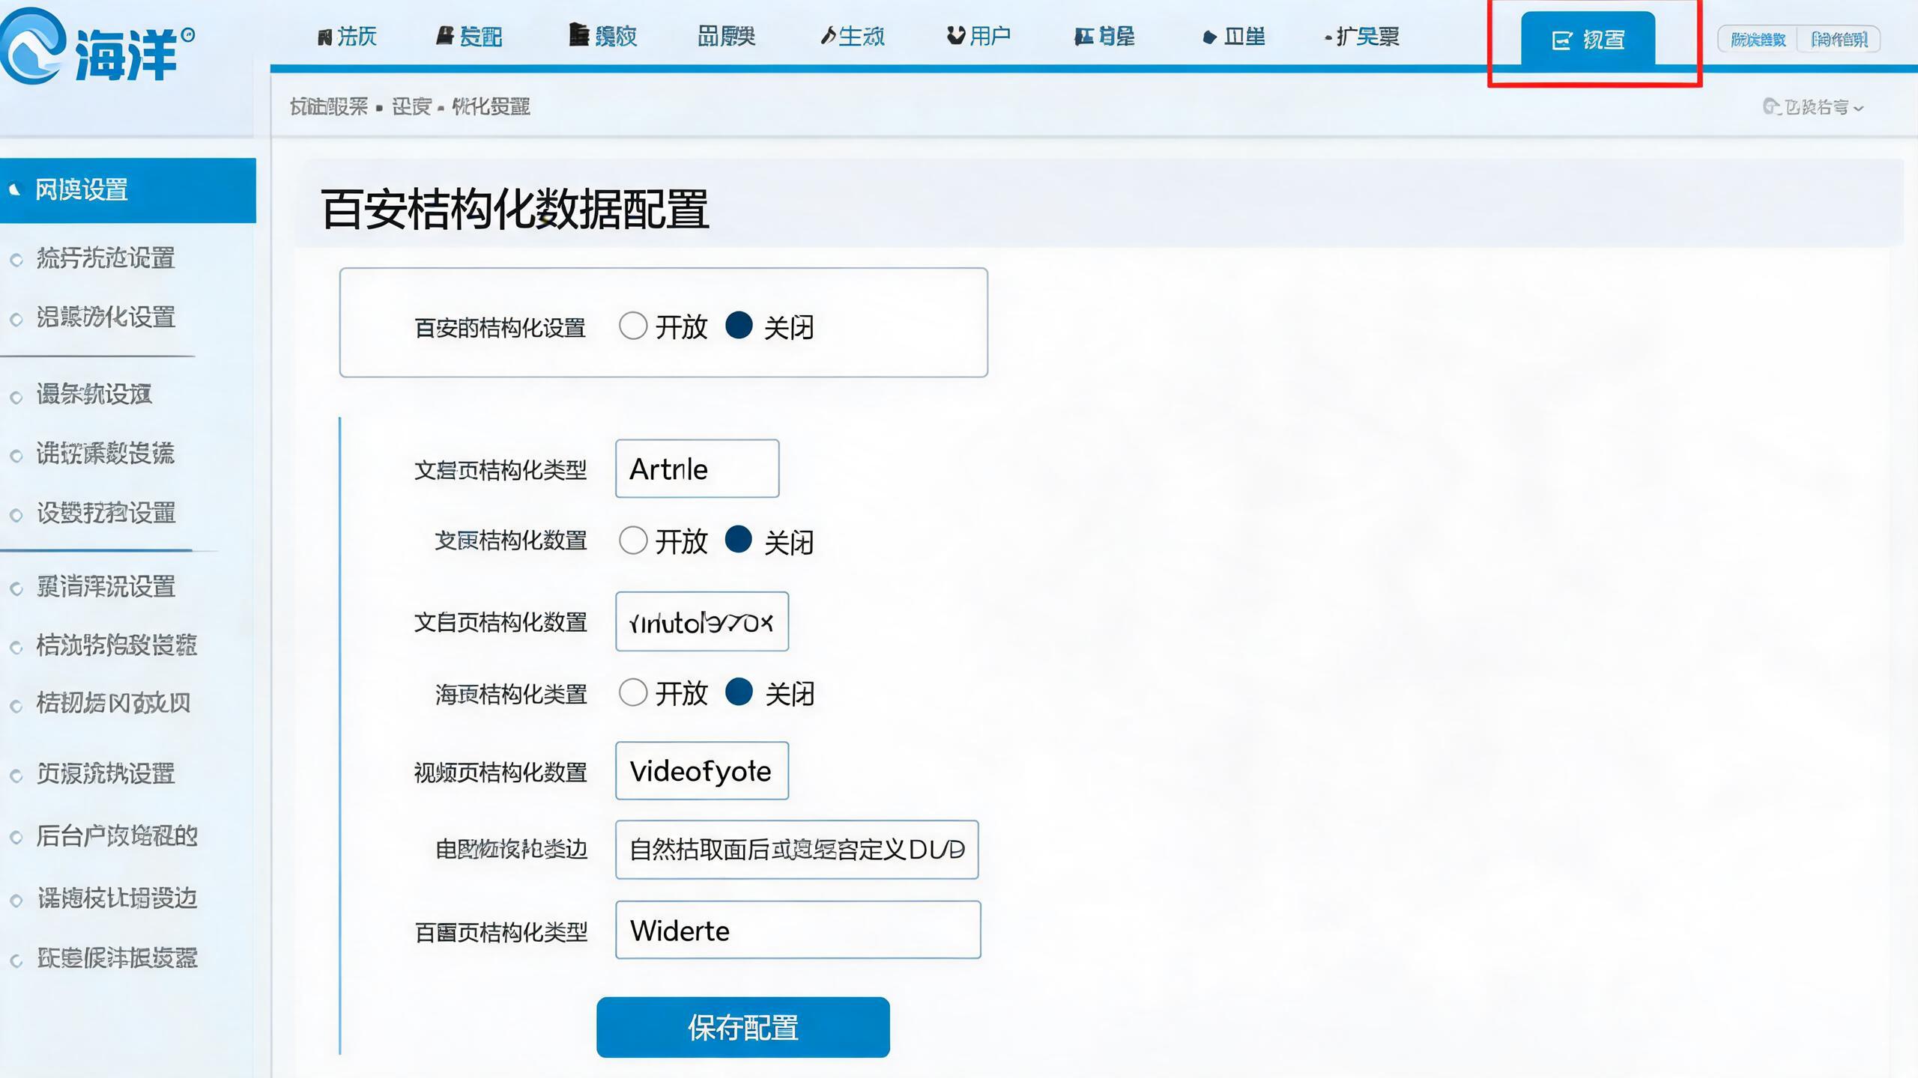This screenshot has height=1078, width=1918.
Task: Select 关闭 in the row above the videofyote field
Action: (x=739, y=692)
